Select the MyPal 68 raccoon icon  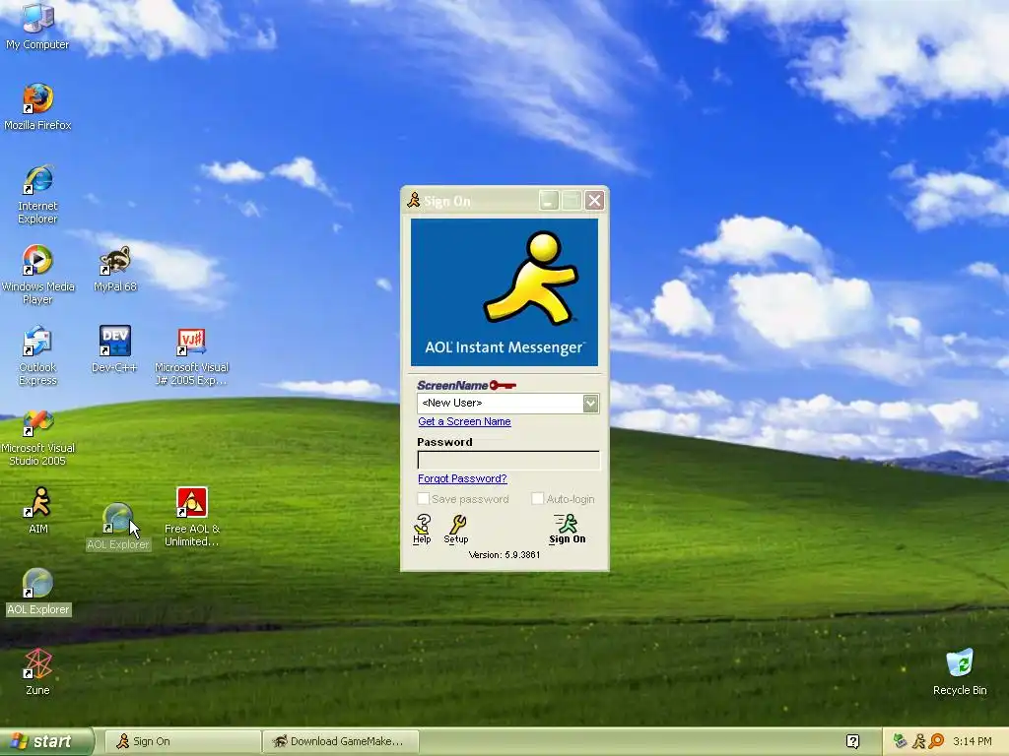pos(115,269)
